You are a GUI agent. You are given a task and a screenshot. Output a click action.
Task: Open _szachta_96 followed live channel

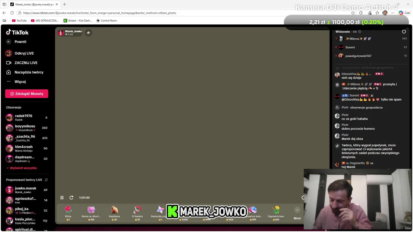tap(27, 138)
